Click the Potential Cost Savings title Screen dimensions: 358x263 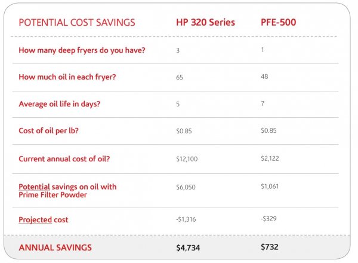pyautogui.click(x=77, y=23)
